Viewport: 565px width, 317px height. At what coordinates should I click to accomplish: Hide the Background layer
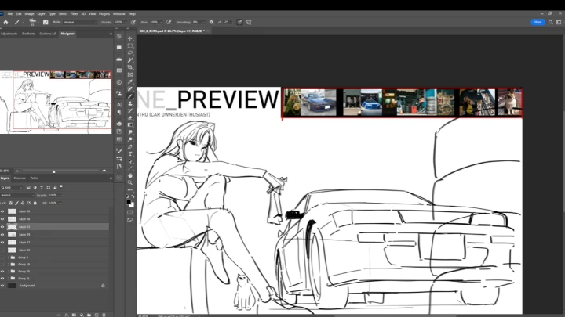2,286
